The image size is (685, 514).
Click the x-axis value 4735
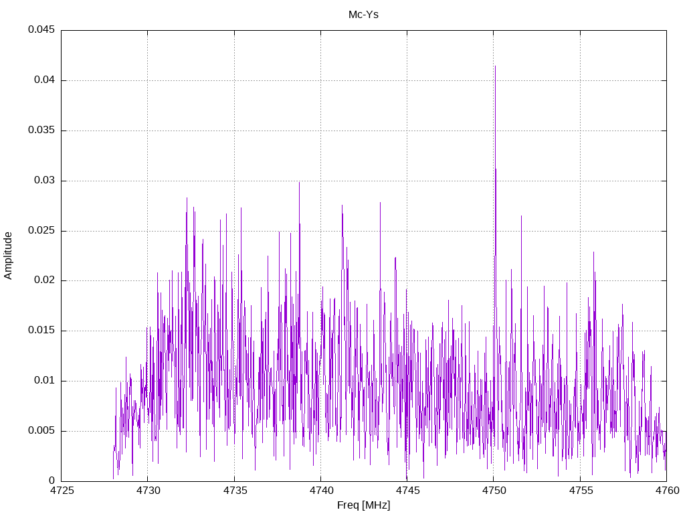pos(235,491)
